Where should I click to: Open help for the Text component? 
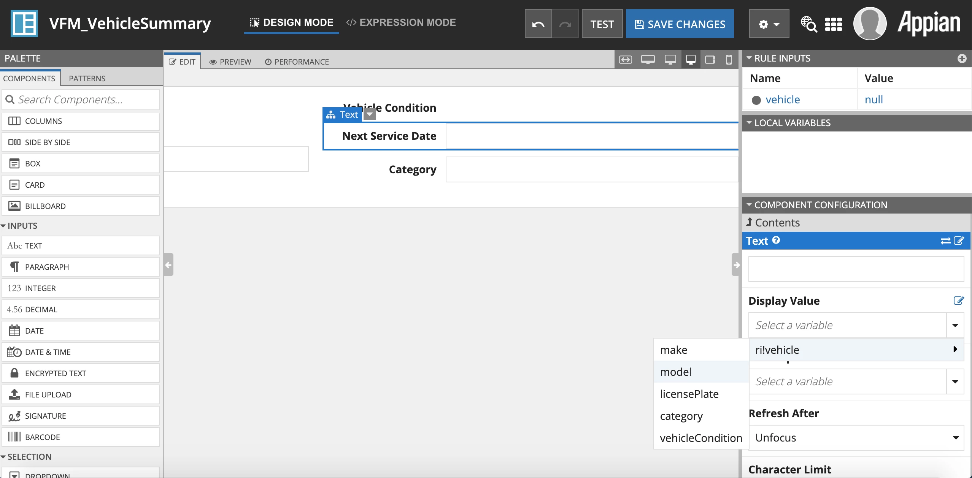pyautogui.click(x=776, y=240)
